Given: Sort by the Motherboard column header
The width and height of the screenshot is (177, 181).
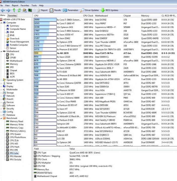Looking at the screenshot, I should [x=108, y=16].
